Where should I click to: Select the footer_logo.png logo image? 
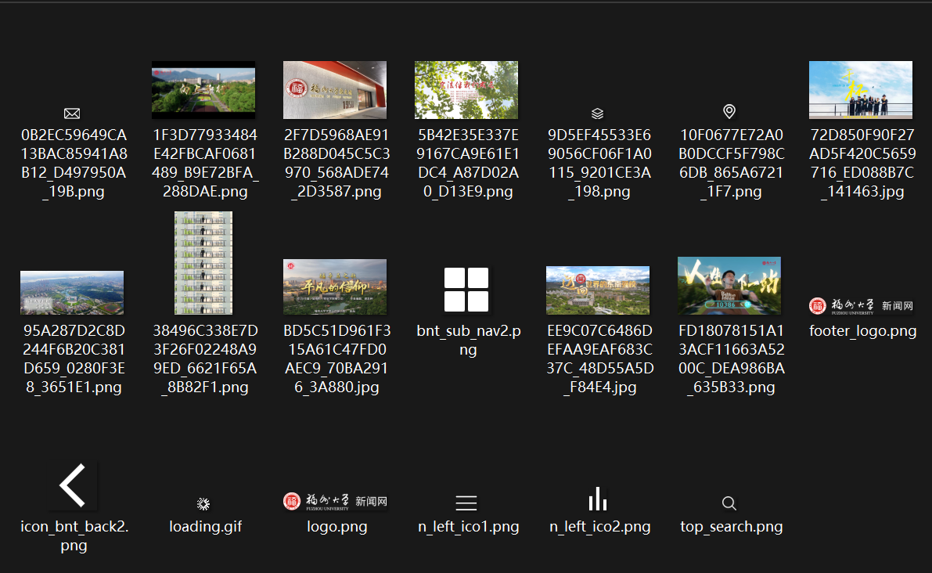pos(862,305)
